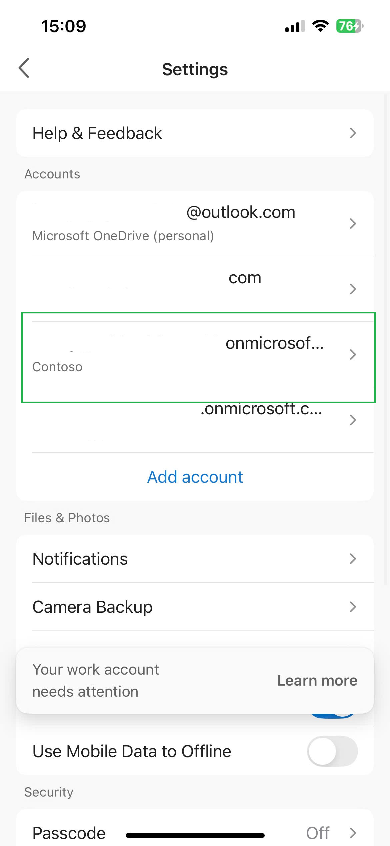Tap Add account
The height and width of the screenshot is (846, 390).
pyautogui.click(x=195, y=477)
